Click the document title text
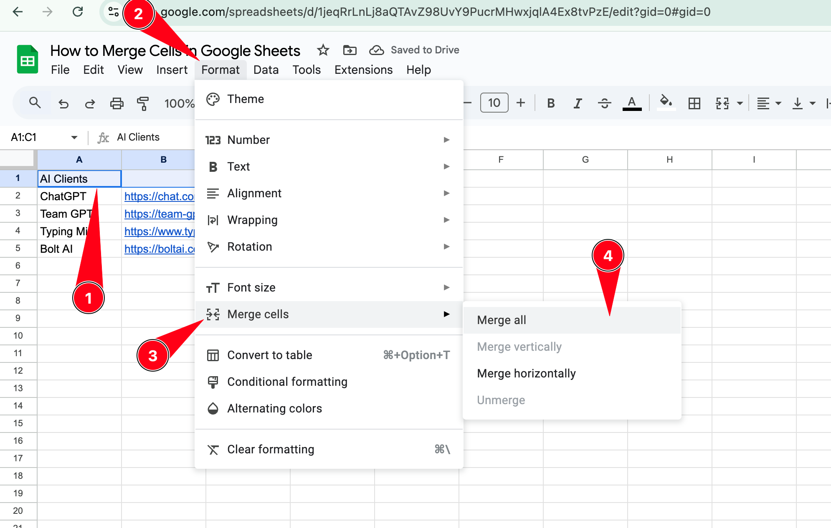This screenshot has height=528, width=831. (x=175, y=50)
